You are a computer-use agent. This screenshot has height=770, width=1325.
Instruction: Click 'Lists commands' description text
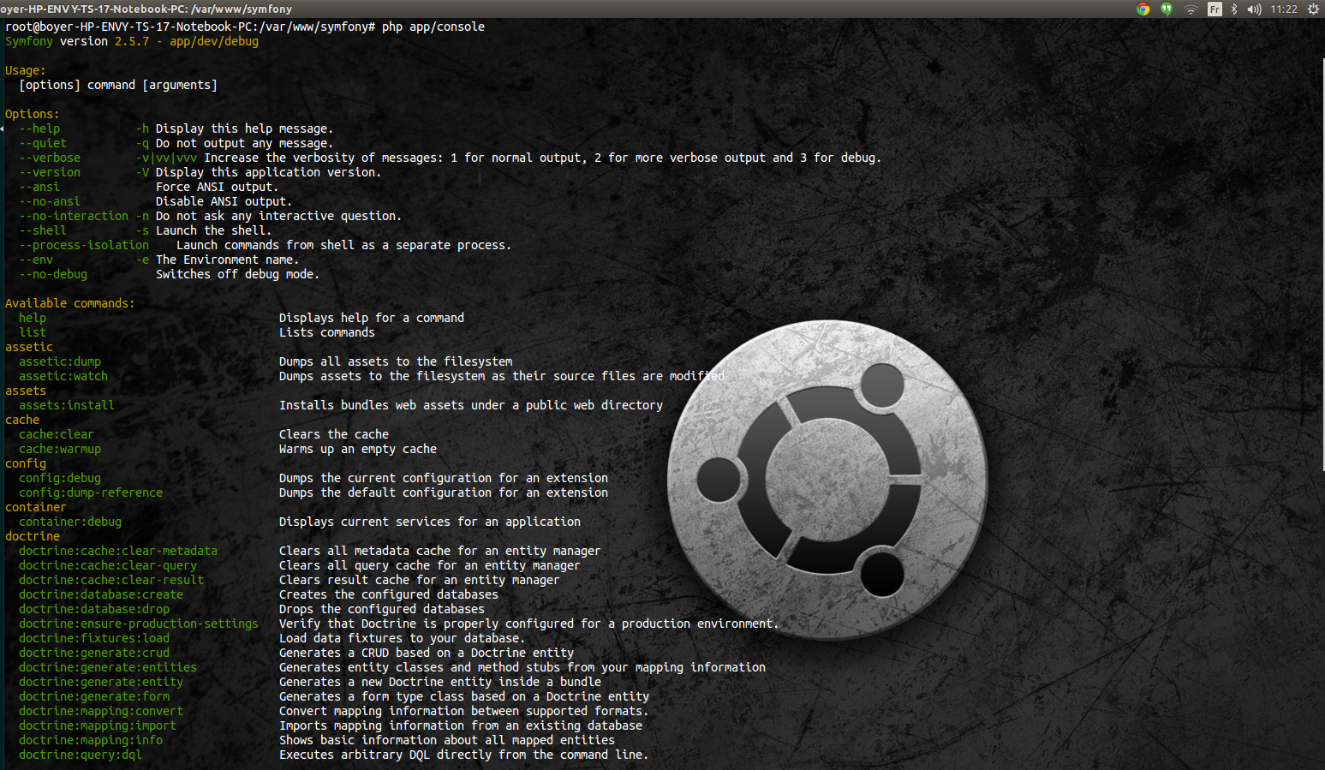[x=327, y=332]
